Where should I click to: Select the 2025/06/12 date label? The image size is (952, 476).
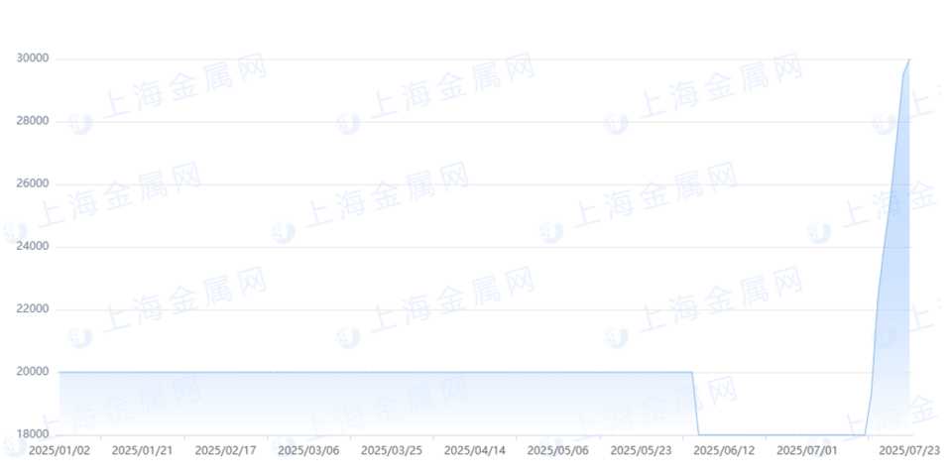tap(724, 450)
